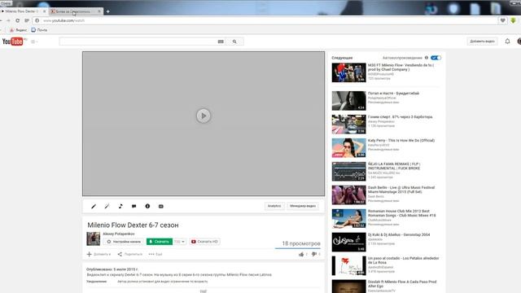Open the YouTube guide menu dropdown
This screenshot has width=521, height=293.
click(34, 42)
